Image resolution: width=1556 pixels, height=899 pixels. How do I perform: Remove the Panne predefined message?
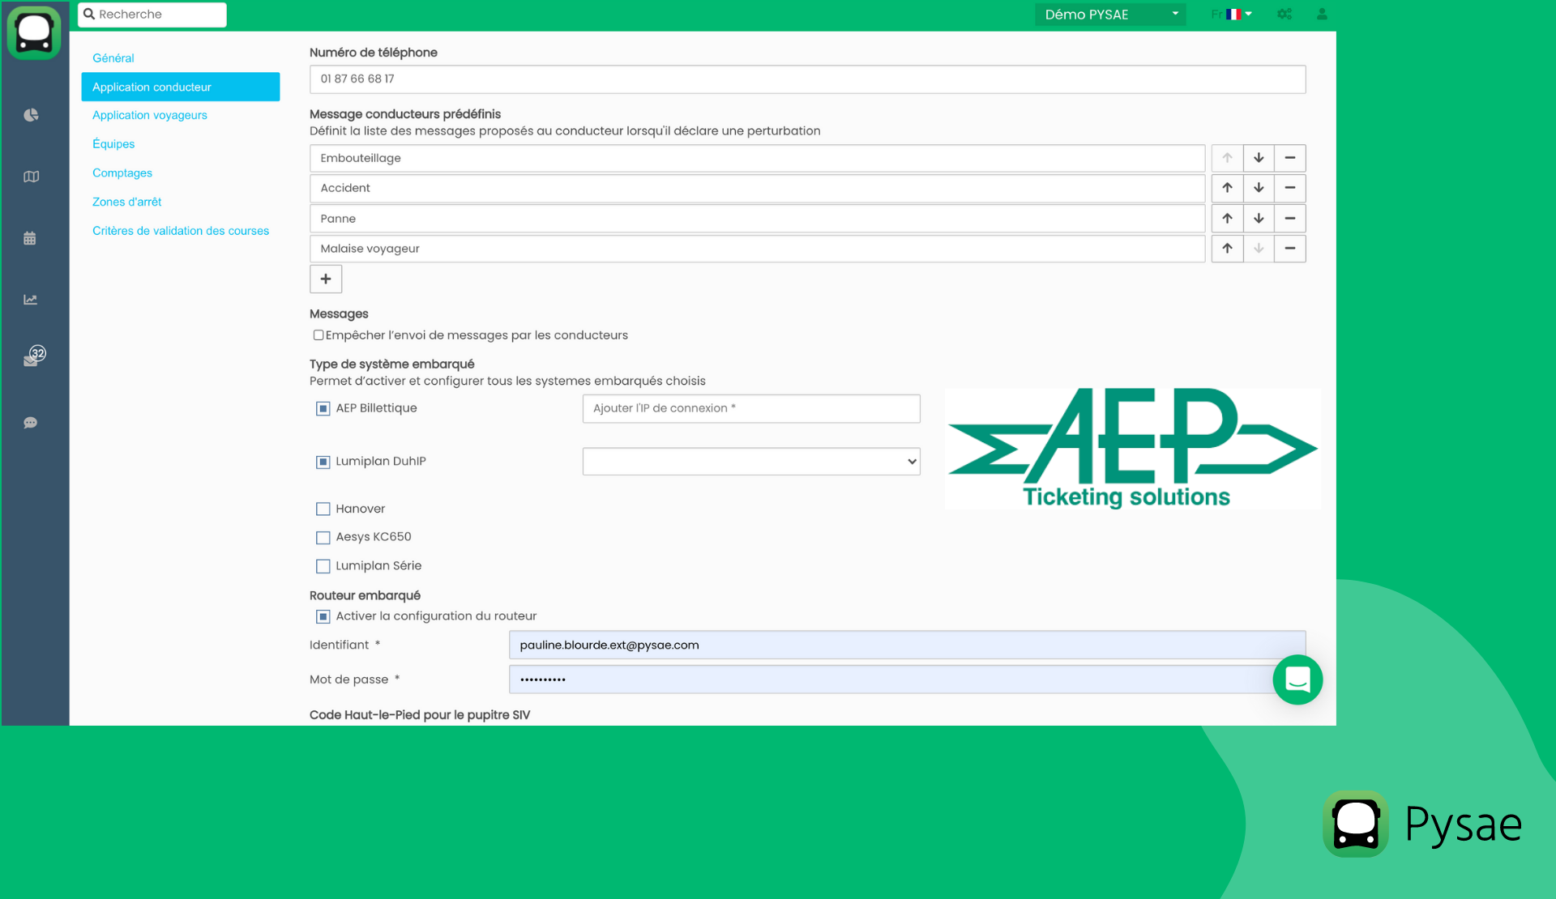click(1290, 218)
